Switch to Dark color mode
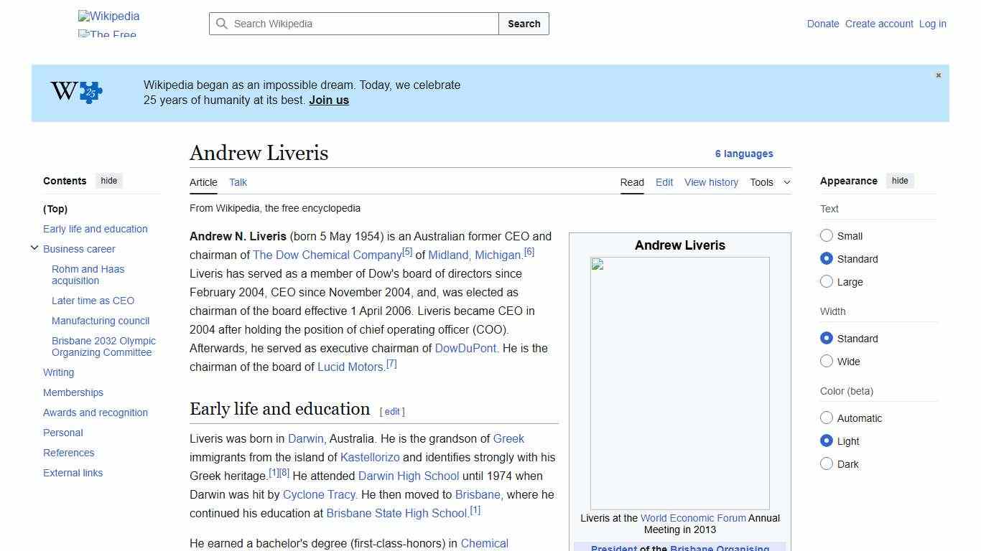Screen dimensions: 981x551 pos(827,463)
